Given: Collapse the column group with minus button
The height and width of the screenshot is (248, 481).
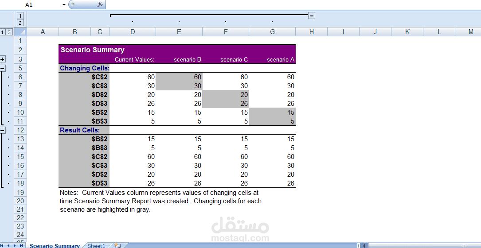Looking at the screenshot, I should (311, 15).
